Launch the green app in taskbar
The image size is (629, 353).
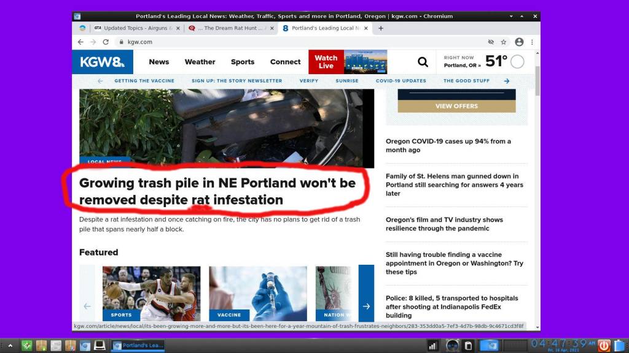27,346
